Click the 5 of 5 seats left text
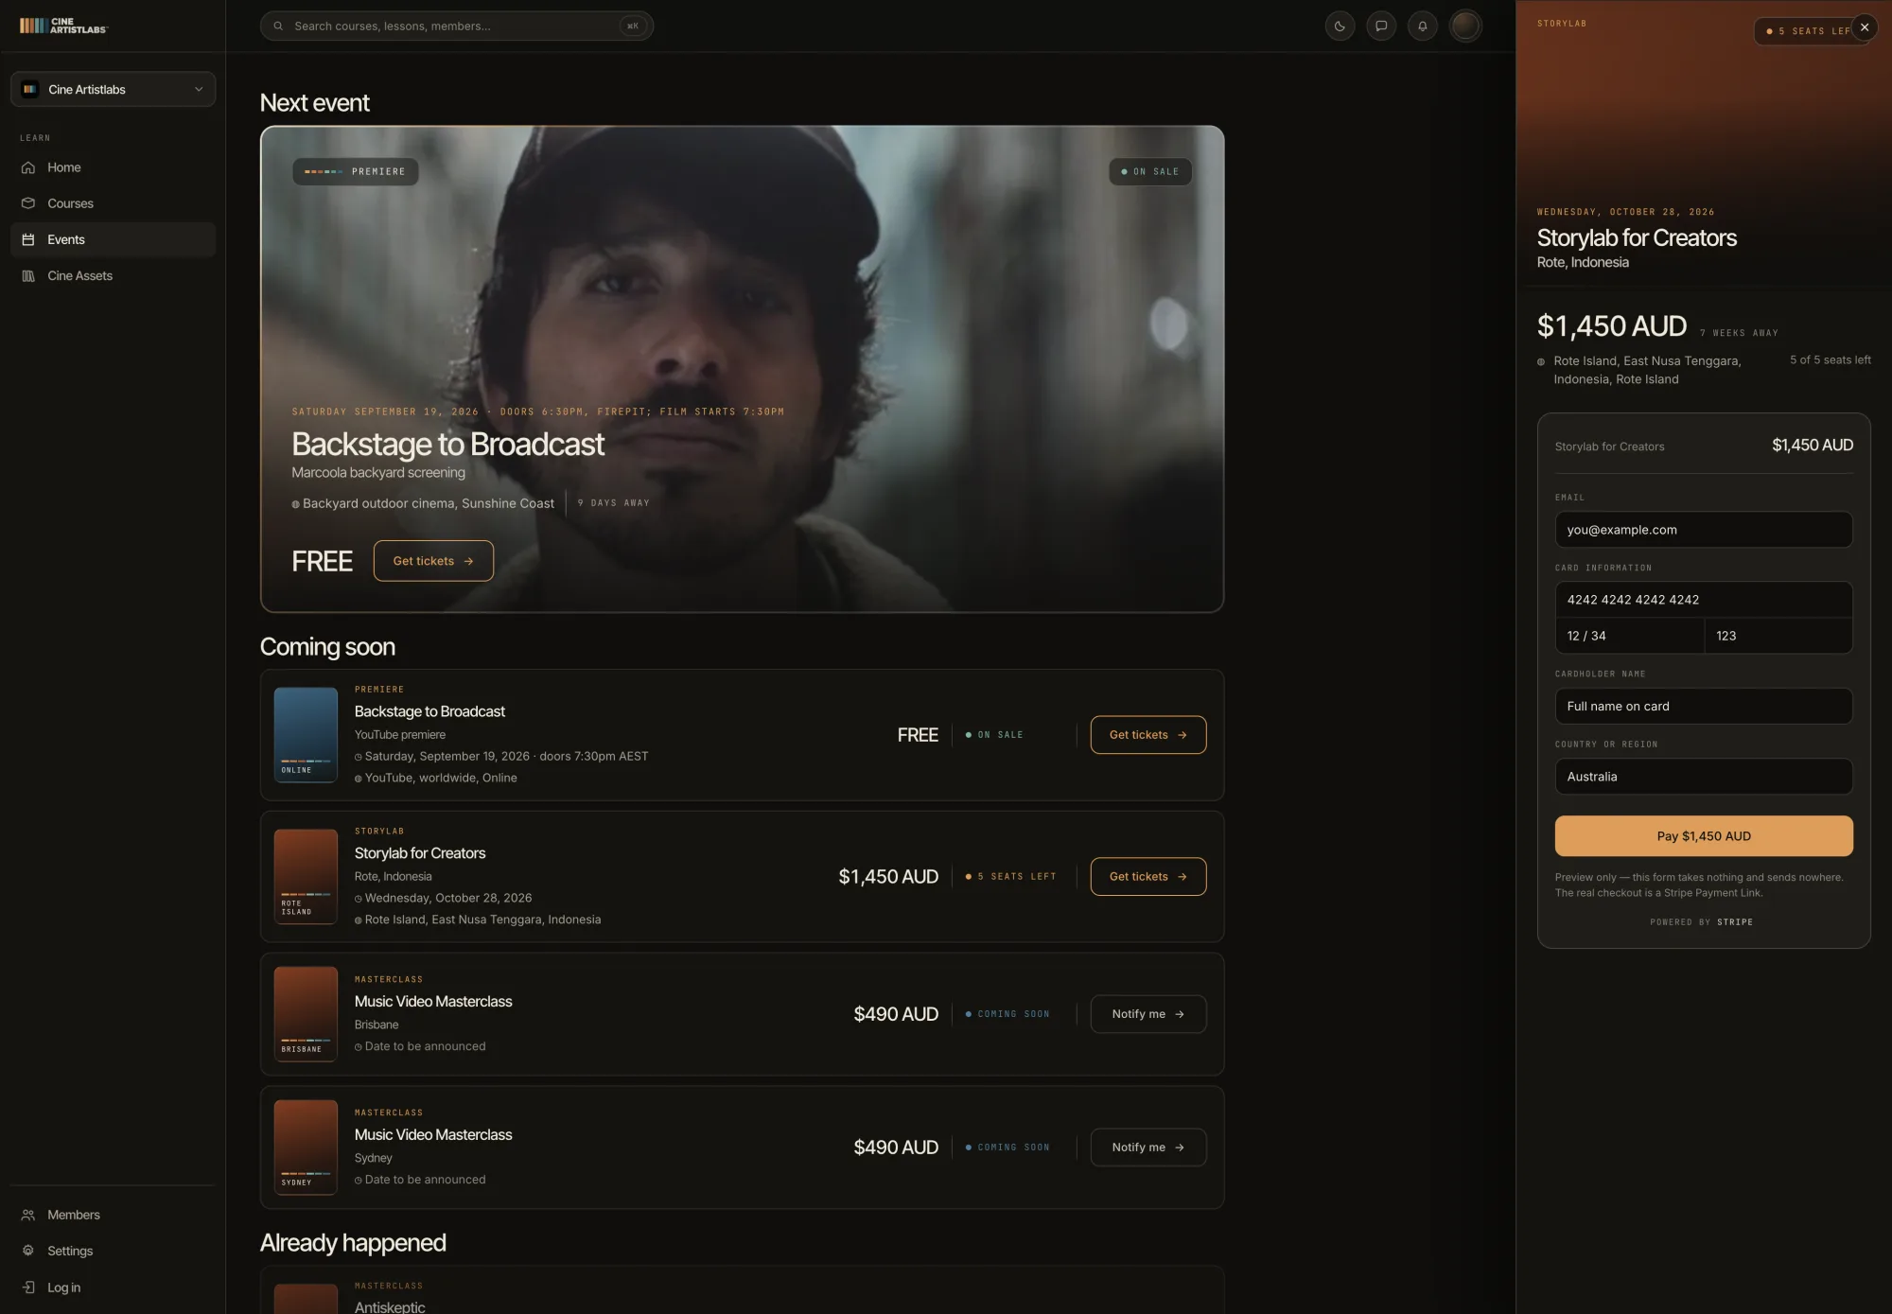Screen dimensions: 1892x1314 coord(1830,360)
